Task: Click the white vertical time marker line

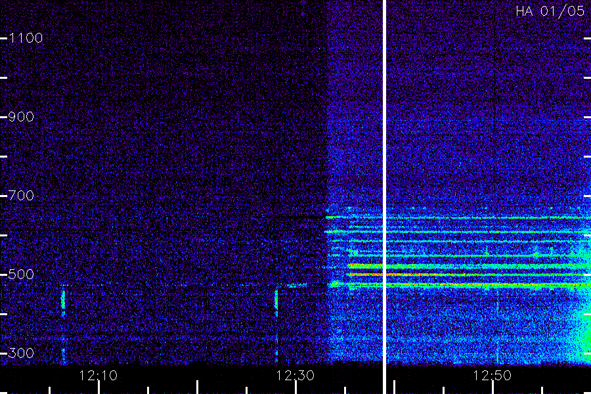Action: click(x=384, y=197)
